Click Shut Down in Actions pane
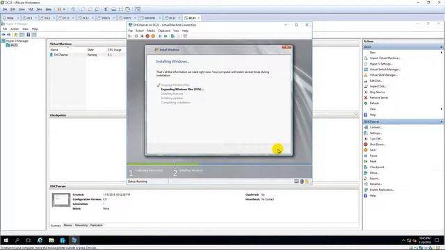Image resolution: width=445 pixels, height=250 pixels. click(x=377, y=144)
